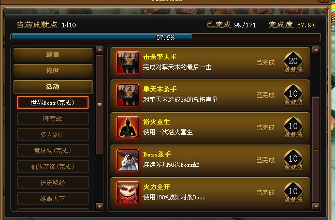Click the category list scroll-down arrow

tap(99, 207)
